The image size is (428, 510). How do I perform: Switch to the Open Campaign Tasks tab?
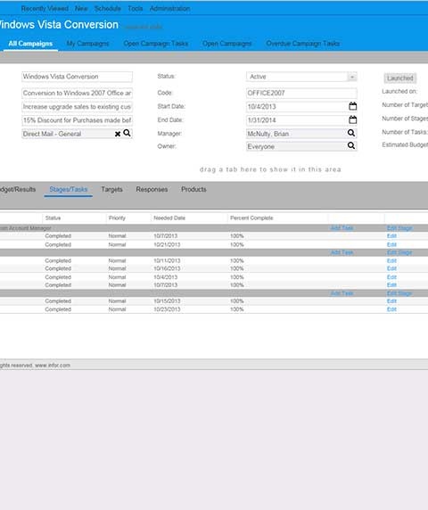click(x=156, y=44)
